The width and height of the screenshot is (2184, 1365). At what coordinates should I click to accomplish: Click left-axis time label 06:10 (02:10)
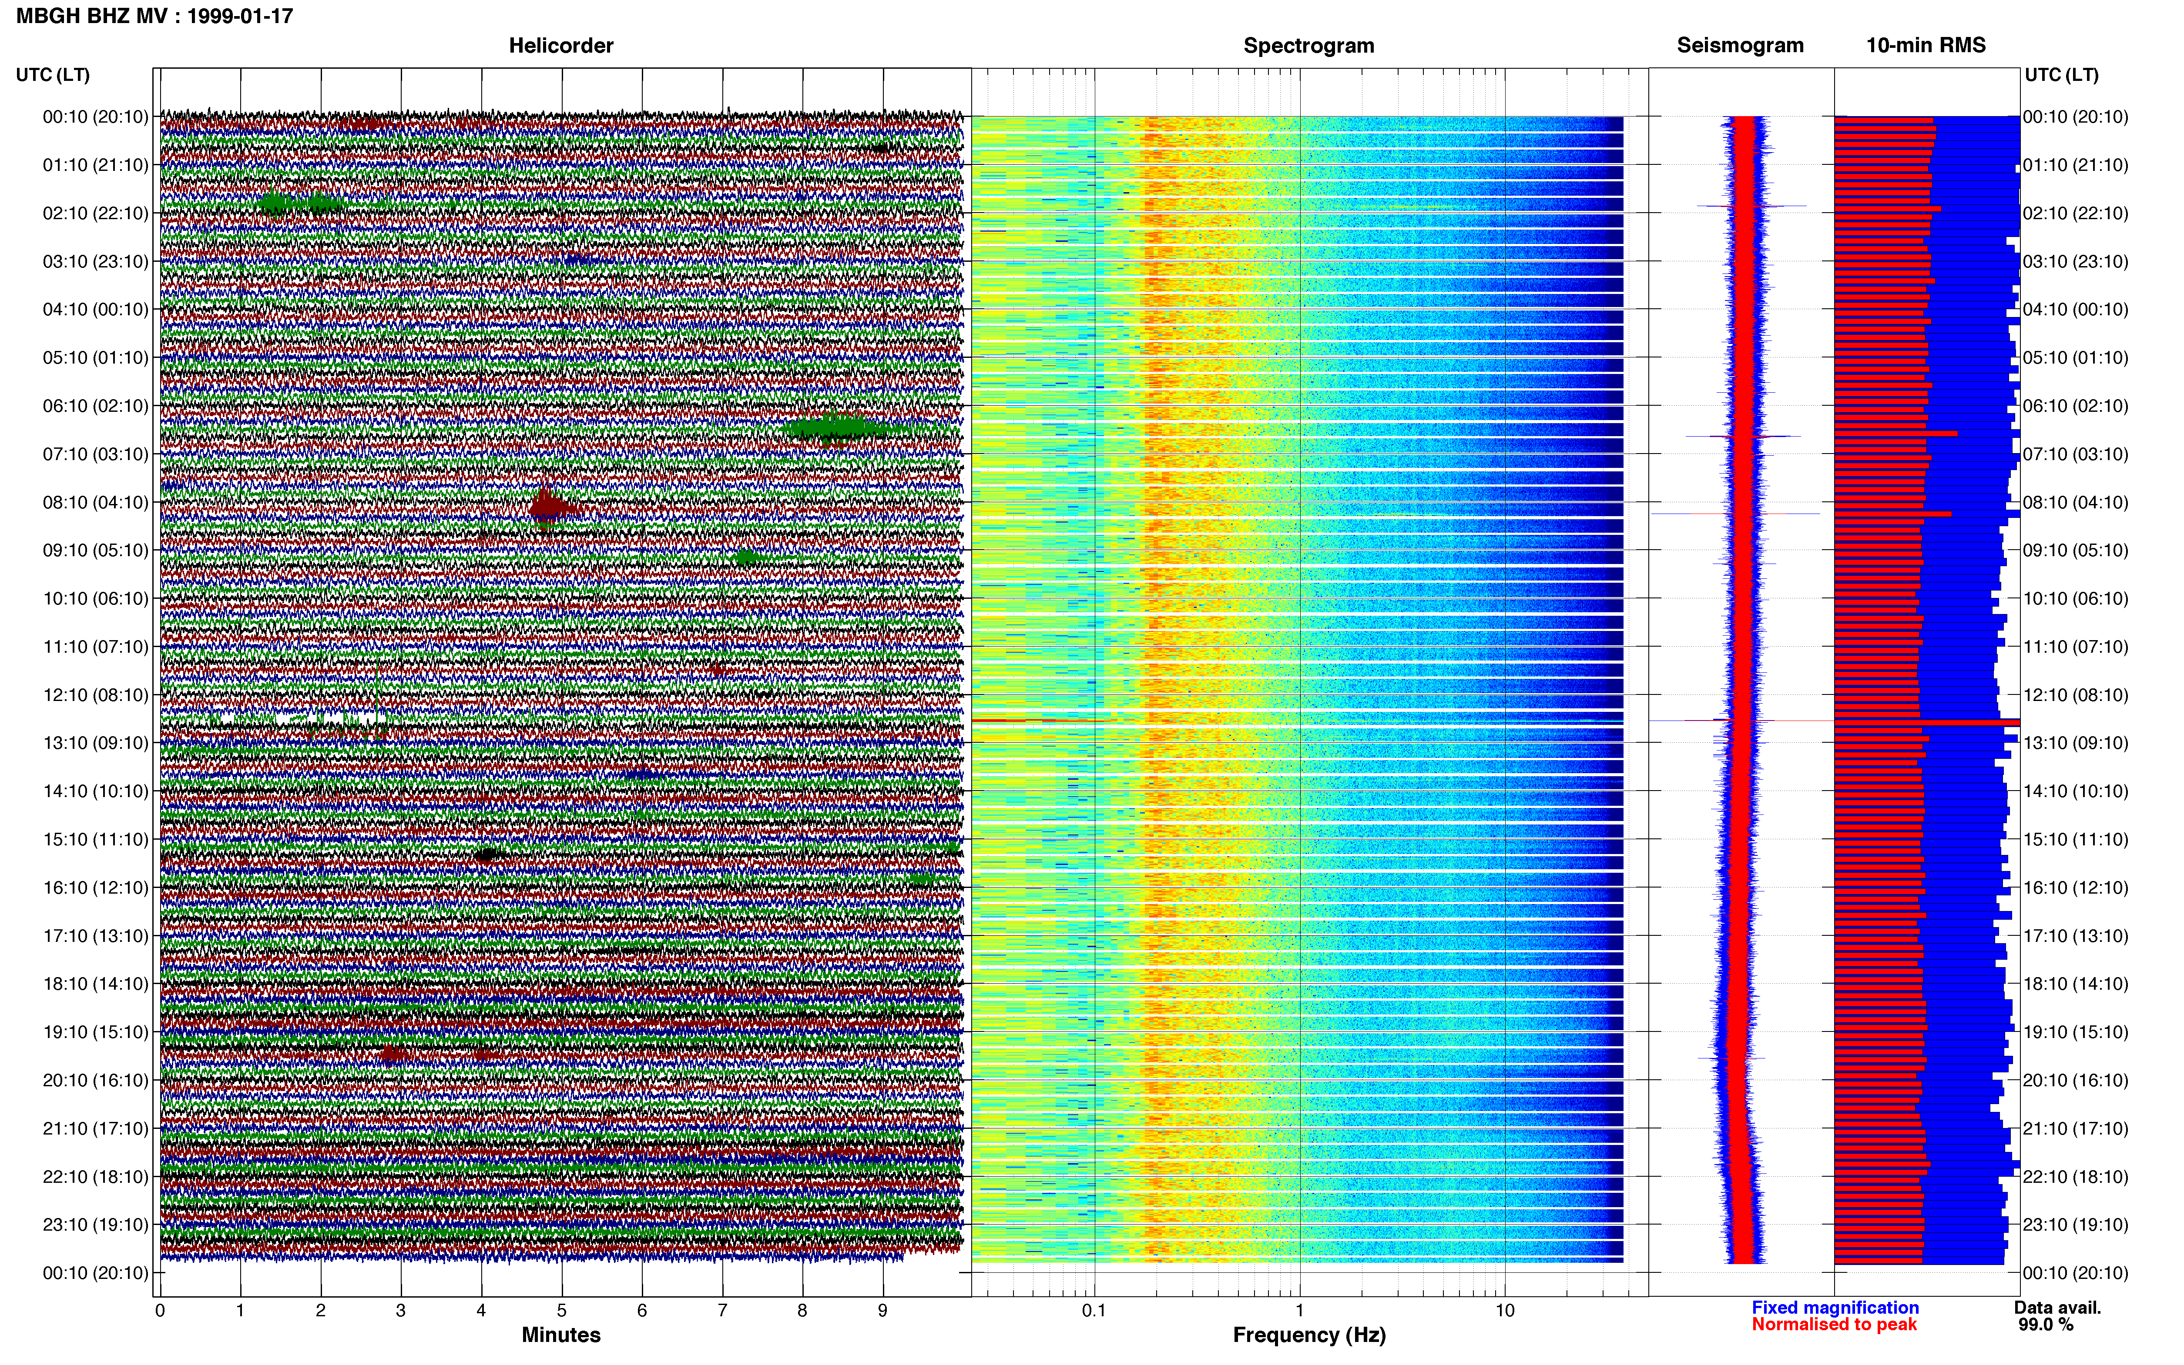(x=96, y=406)
